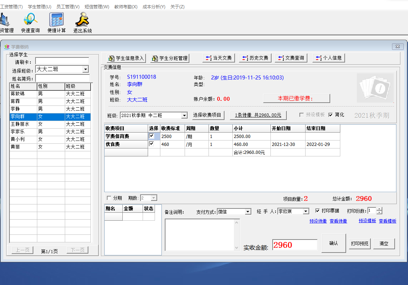Open the 快速查询 quick search tool
Viewport: 408px width, 285px height.
point(30,22)
